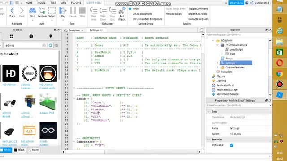
Task: Click Reload Script action
Action: (x=174, y=14)
